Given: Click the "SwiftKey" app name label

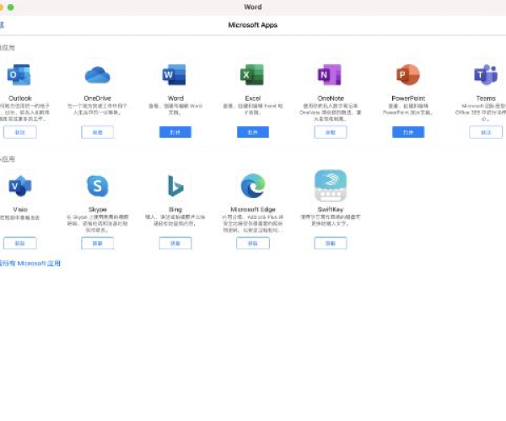Looking at the screenshot, I should (x=331, y=210).
